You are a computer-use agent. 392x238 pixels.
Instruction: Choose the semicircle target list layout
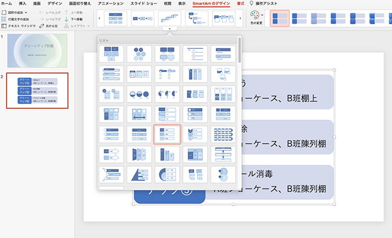pyautogui.click(x=167, y=174)
